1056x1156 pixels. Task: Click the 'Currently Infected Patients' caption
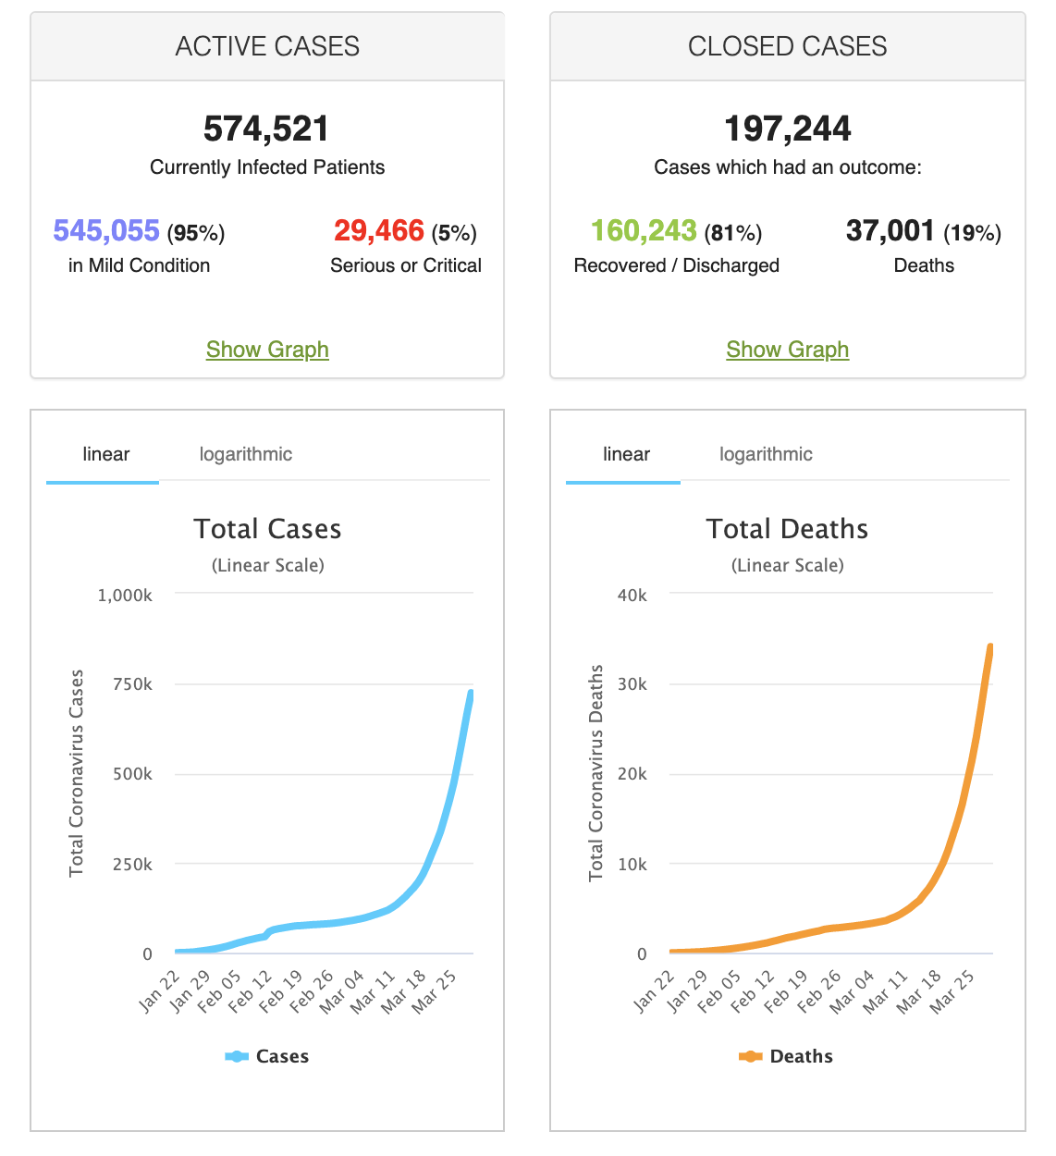(267, 167)
